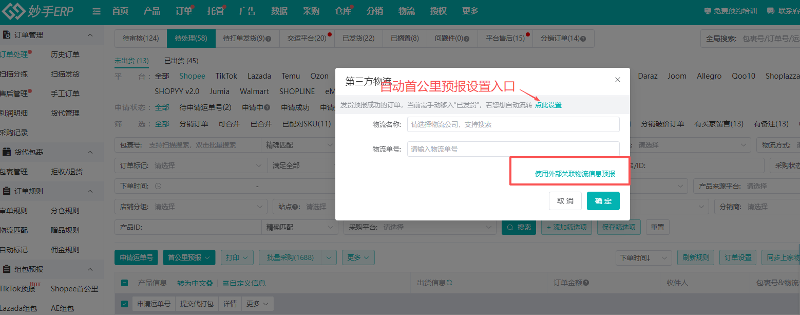Viewport: 800px width, 315px height.
Task: Uncheck the first order row checkbox
Action: (124, 304)
